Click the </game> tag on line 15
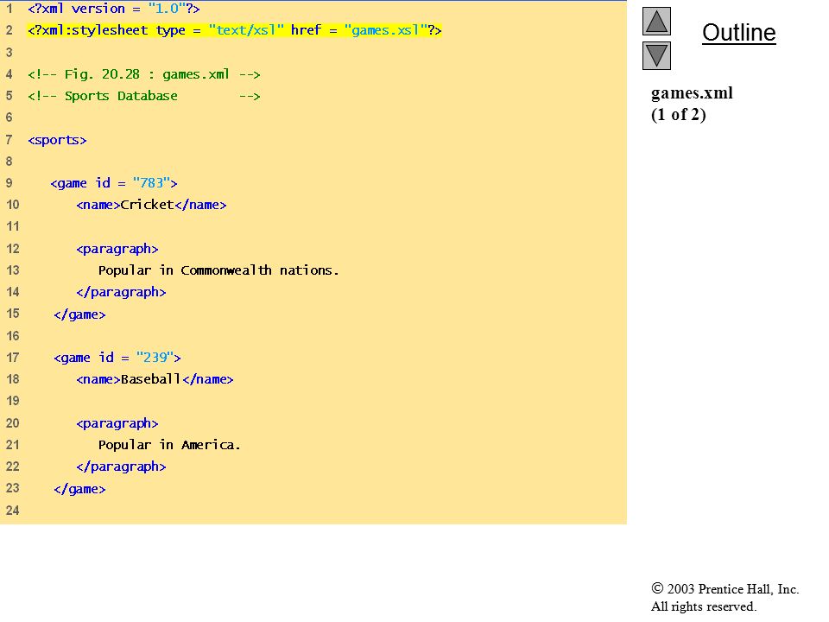The height and width of the screenshot is (622, 829). [79, 314]
